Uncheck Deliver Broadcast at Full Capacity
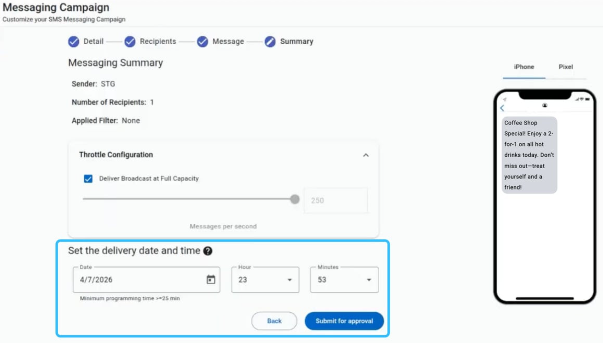Screen dimensions: 603x343 pos(88,179)
